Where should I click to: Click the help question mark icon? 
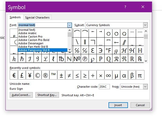[125, 7]
